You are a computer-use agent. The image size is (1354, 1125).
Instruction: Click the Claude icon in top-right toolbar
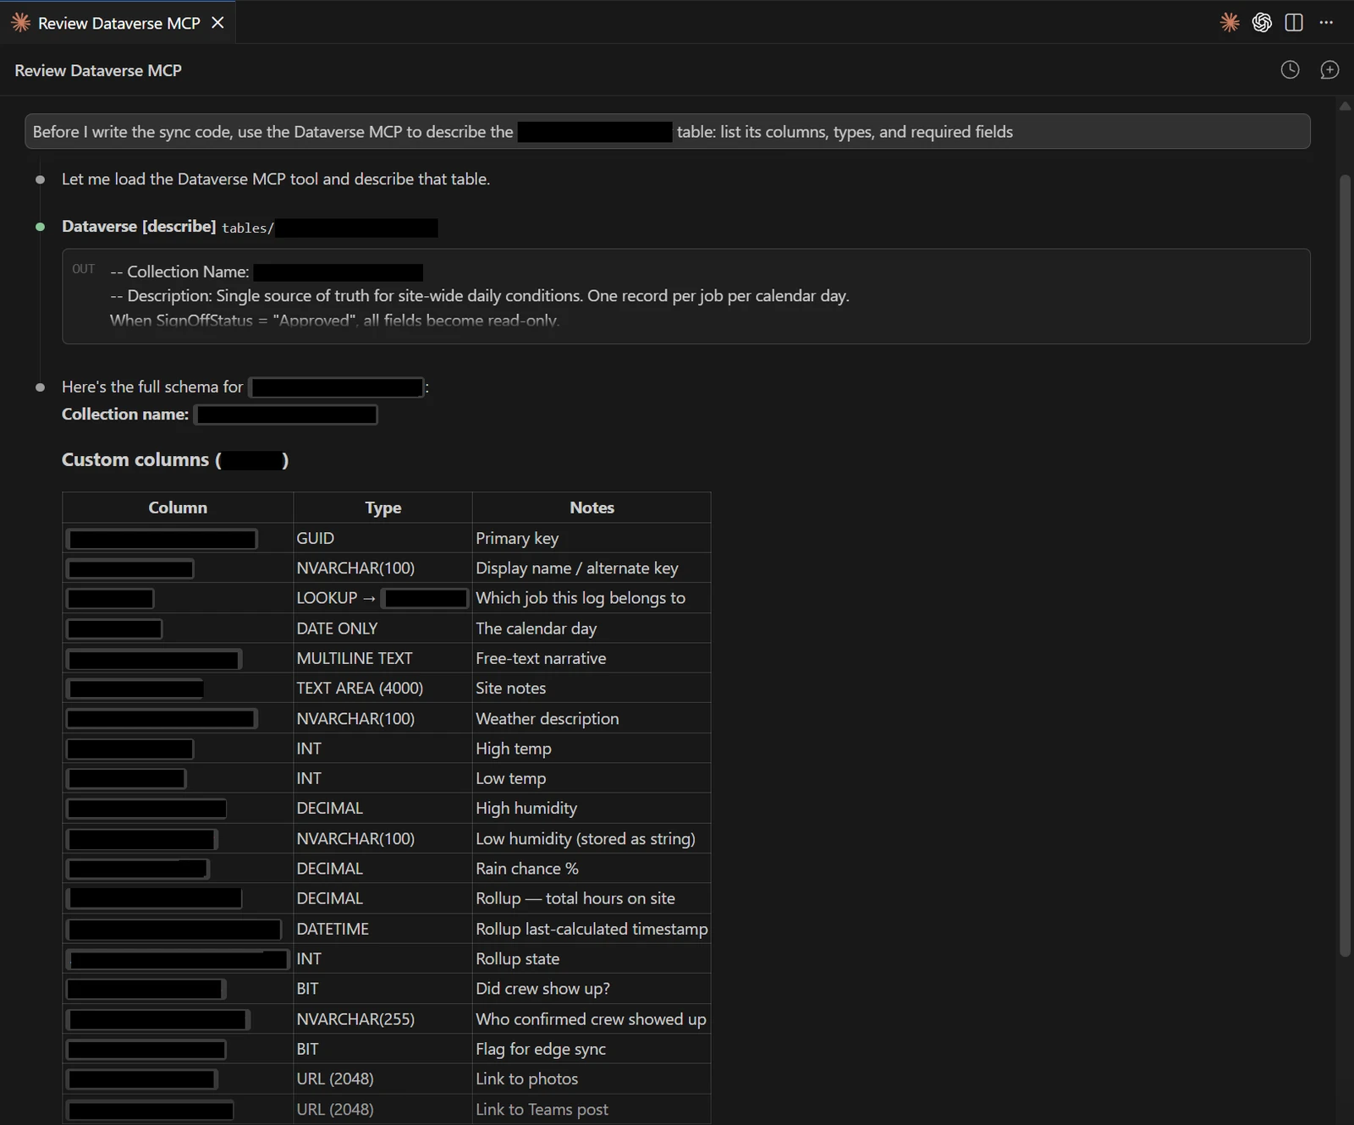[1230, 23]
